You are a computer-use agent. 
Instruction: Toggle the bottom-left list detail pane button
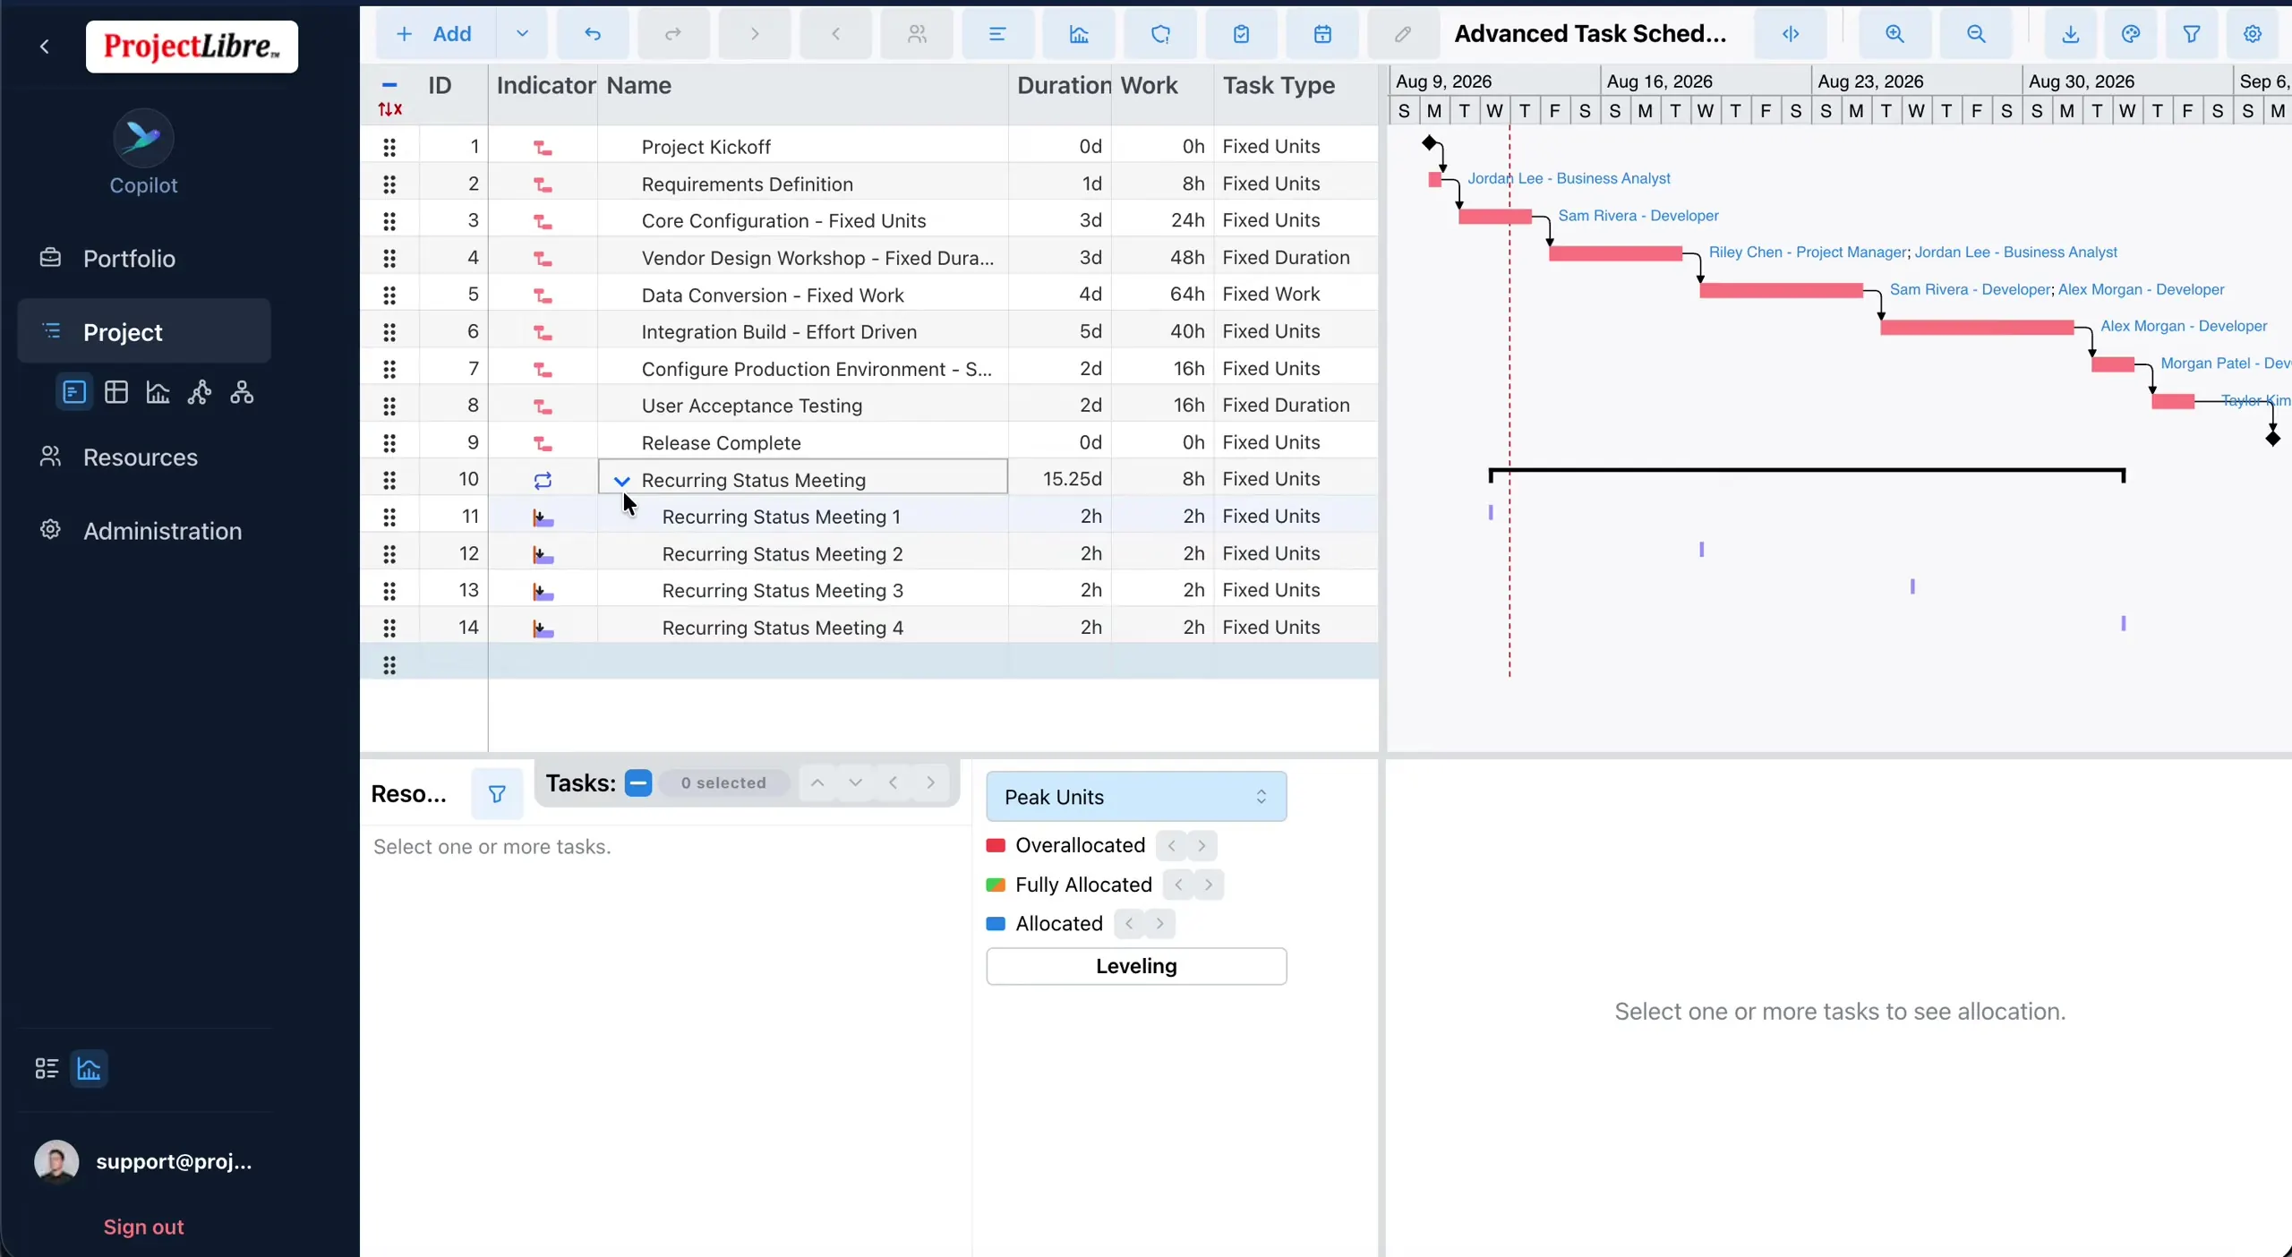tap(47, 1068)
